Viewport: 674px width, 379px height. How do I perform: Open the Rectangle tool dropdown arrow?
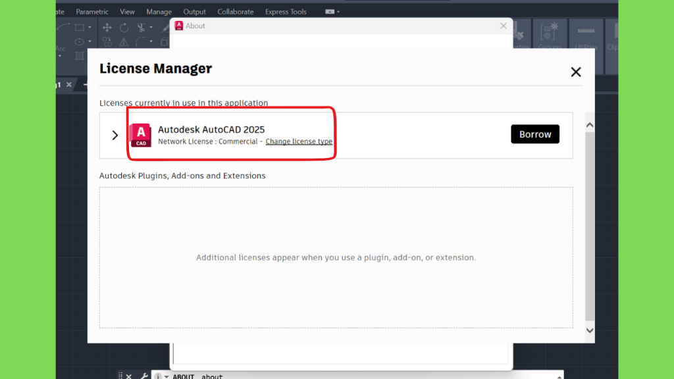(x=90, y=28)
